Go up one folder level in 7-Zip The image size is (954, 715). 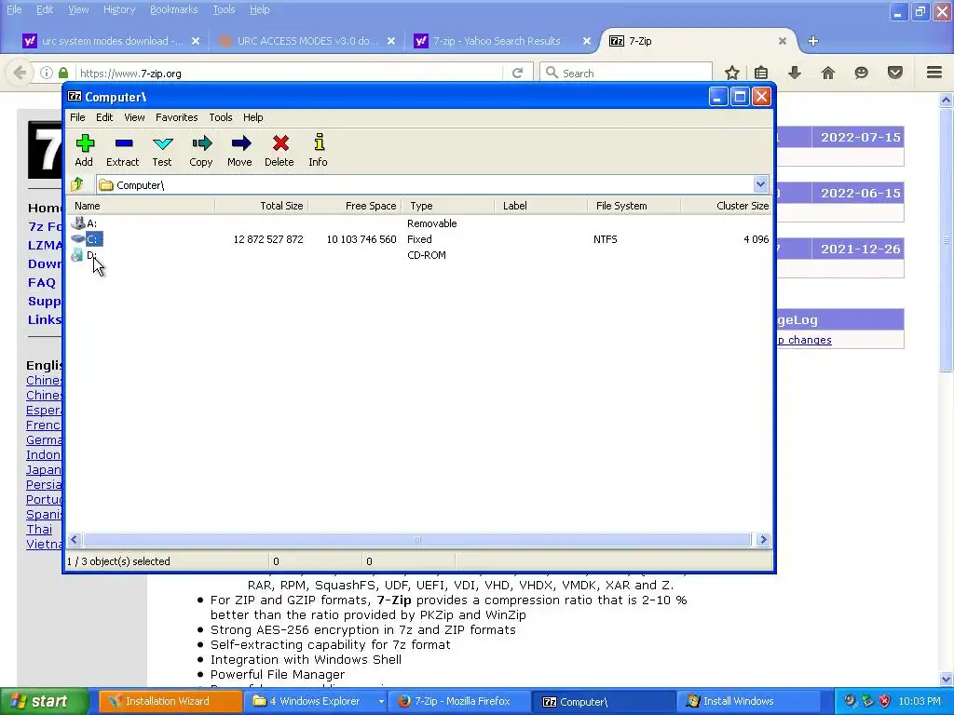[77, 184]
